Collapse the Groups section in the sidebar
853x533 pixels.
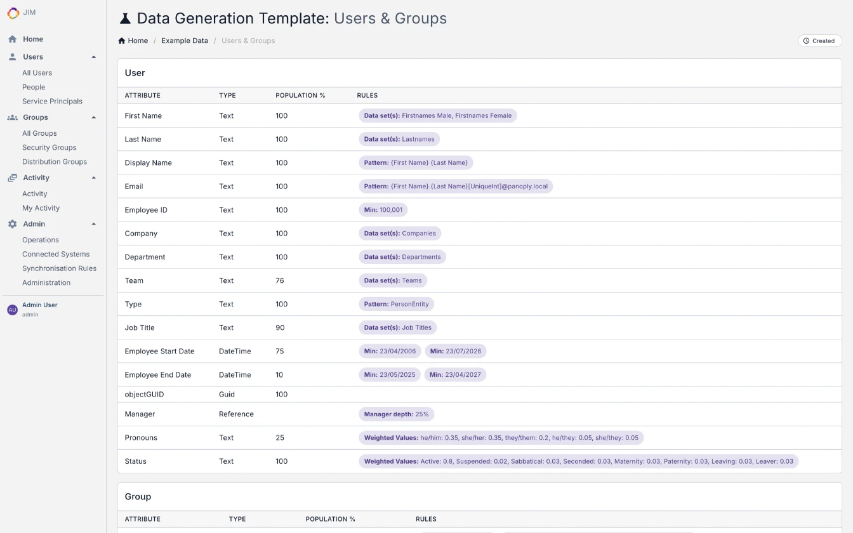[x=93, y=117]
